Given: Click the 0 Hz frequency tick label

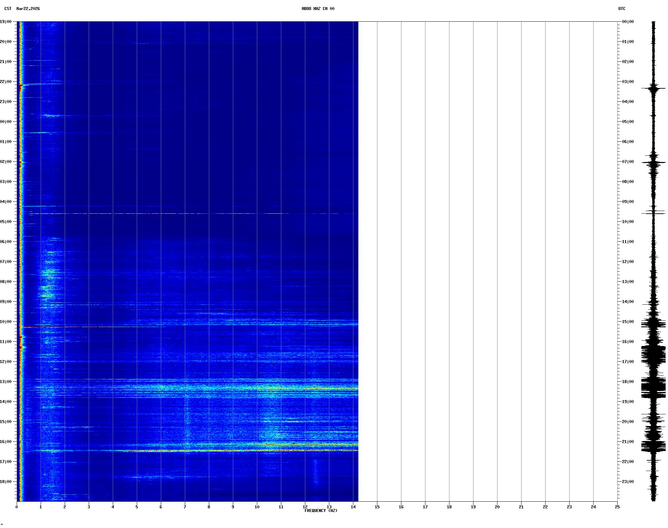Looking at the screenshot, I should coord(17,507).
